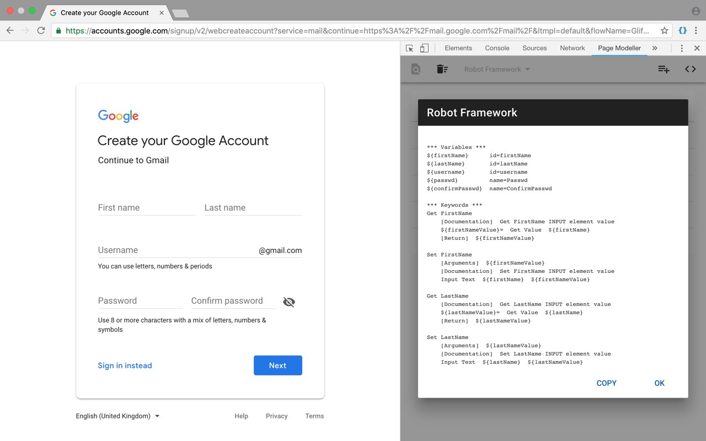The height and width of the screenshot is (441, 706).
Task: Select Create your Google Account browser tab
Action: tap(104, 12)
